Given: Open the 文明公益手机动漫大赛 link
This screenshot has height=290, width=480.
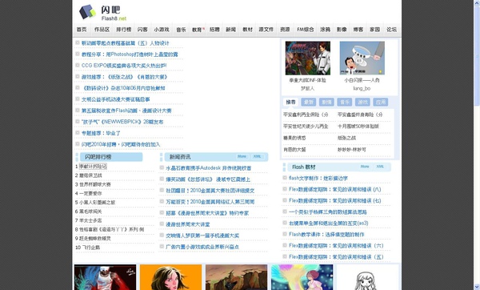Looking at the screenshot, I should click(116, 99).
